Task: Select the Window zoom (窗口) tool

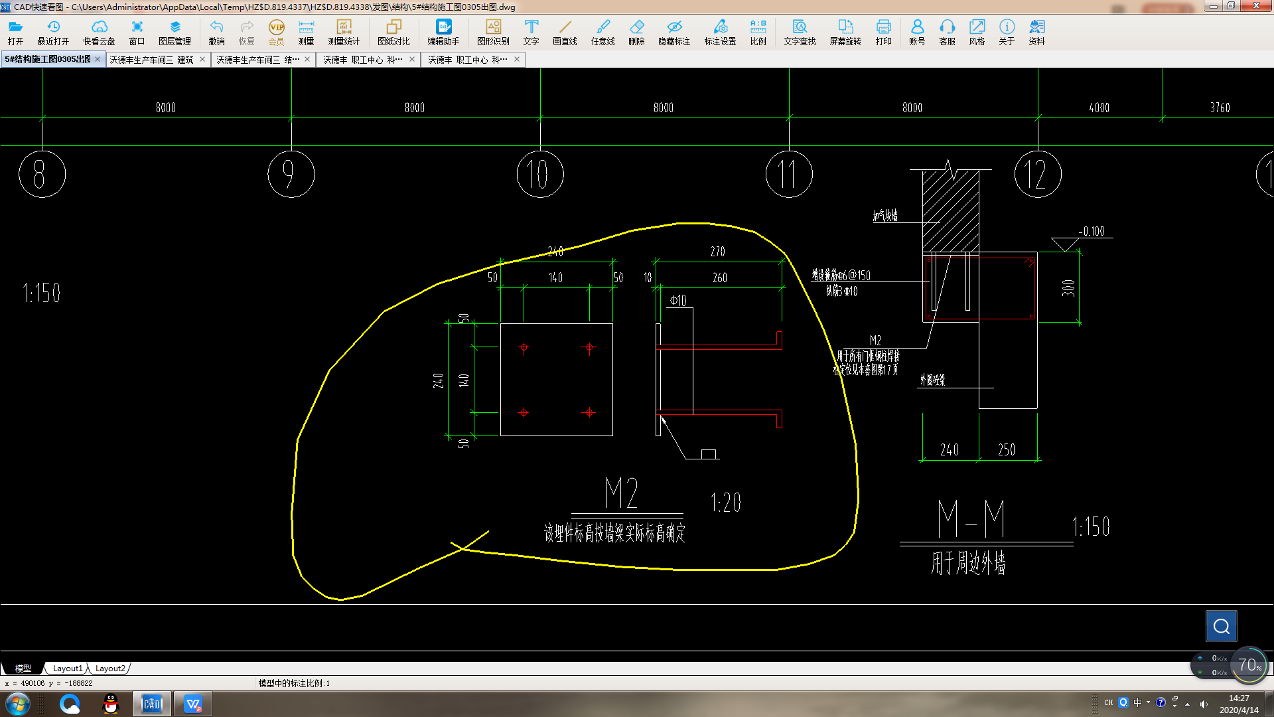Action: (x=137, y=32)
